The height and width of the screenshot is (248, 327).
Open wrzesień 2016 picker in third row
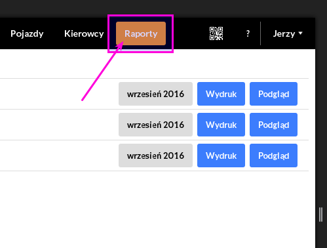point(155,155)
